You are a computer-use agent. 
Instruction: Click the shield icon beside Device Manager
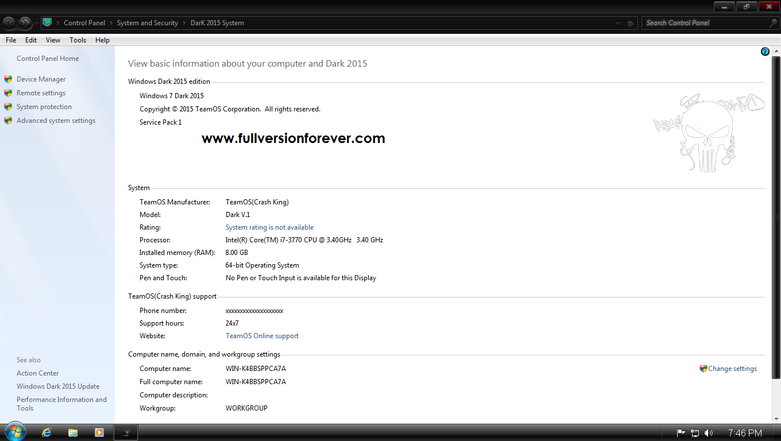coord(8,79)
